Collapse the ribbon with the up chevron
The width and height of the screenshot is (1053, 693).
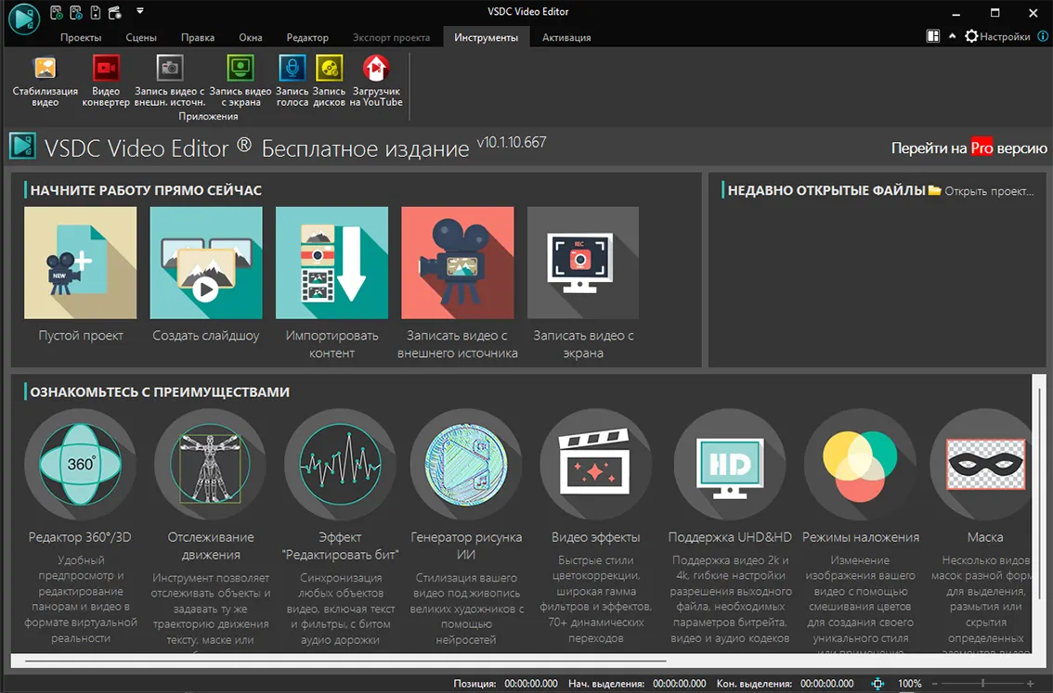[952, 36]
